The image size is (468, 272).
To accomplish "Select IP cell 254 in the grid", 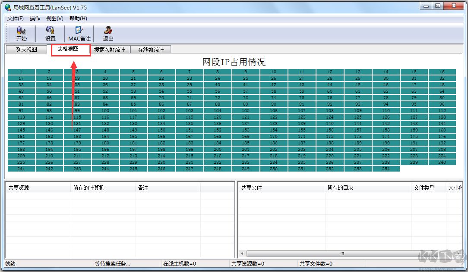I will tap(386, 169).
